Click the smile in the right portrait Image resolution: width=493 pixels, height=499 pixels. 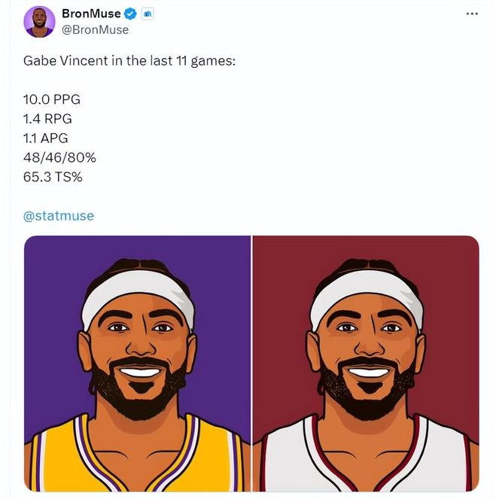click(x=367, y=372)
